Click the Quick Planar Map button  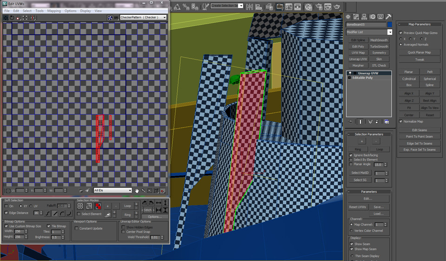click(419, 52)
